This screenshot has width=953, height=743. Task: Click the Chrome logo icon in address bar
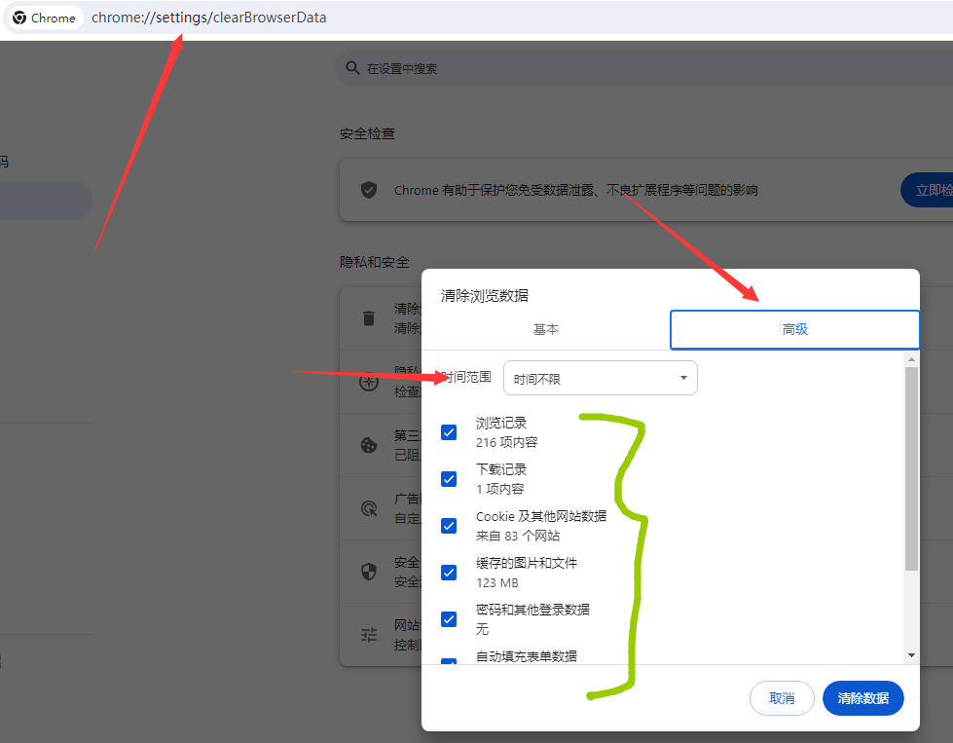click(19, 18)
